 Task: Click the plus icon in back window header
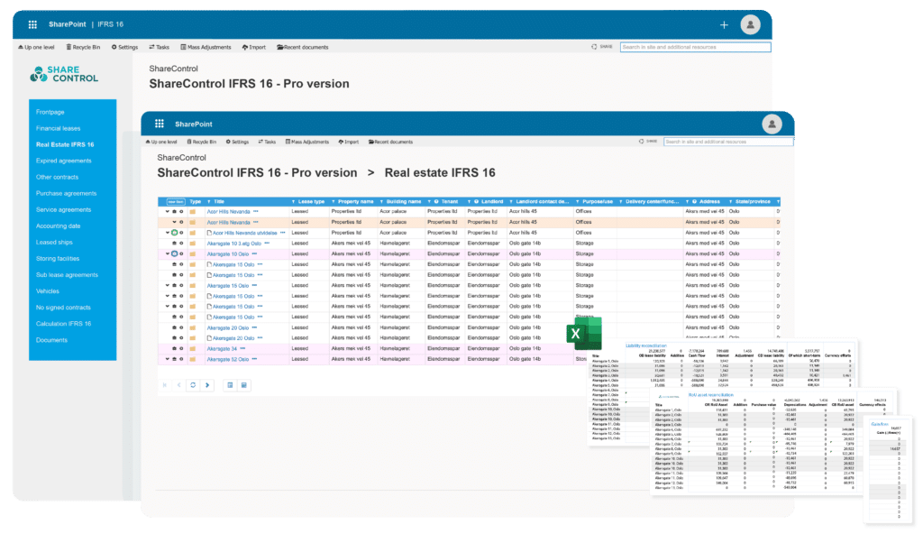(724, 24)
